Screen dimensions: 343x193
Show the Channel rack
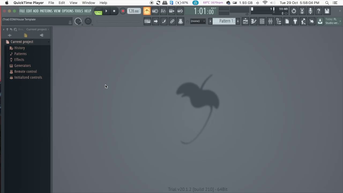[x=262, y=21]
